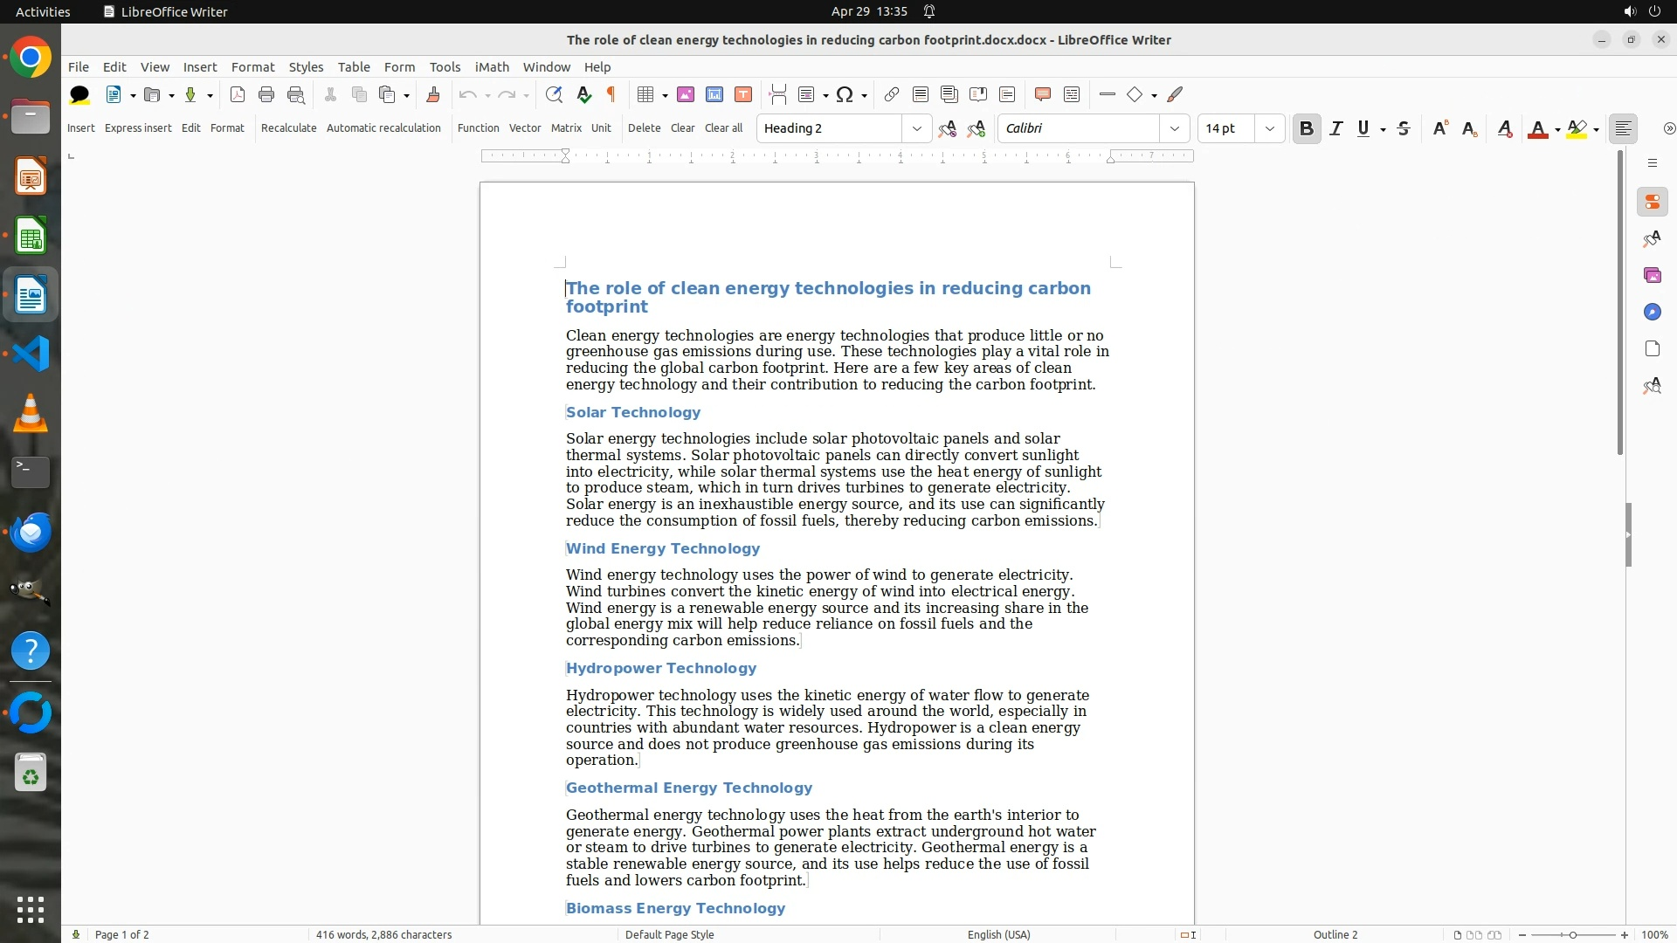Insert special character with Omega icon
The height and width of the screenshot is (943, 1677).
[x=844, y=94]
